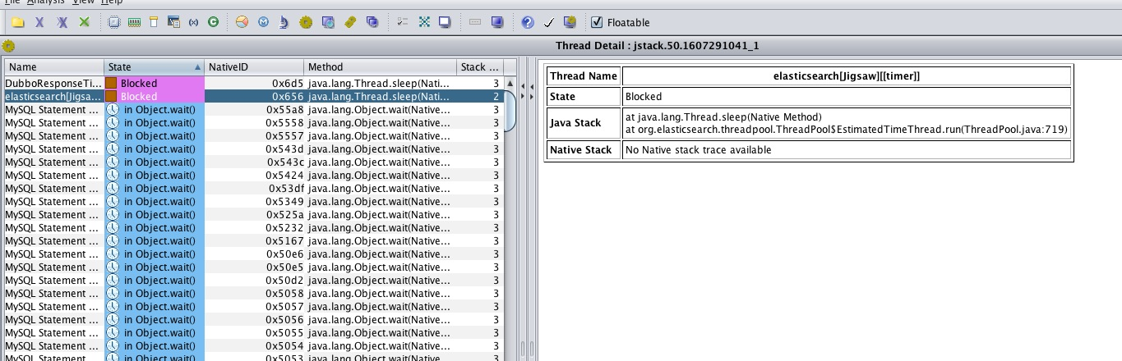Click the green circular C icon

[213, 22]
